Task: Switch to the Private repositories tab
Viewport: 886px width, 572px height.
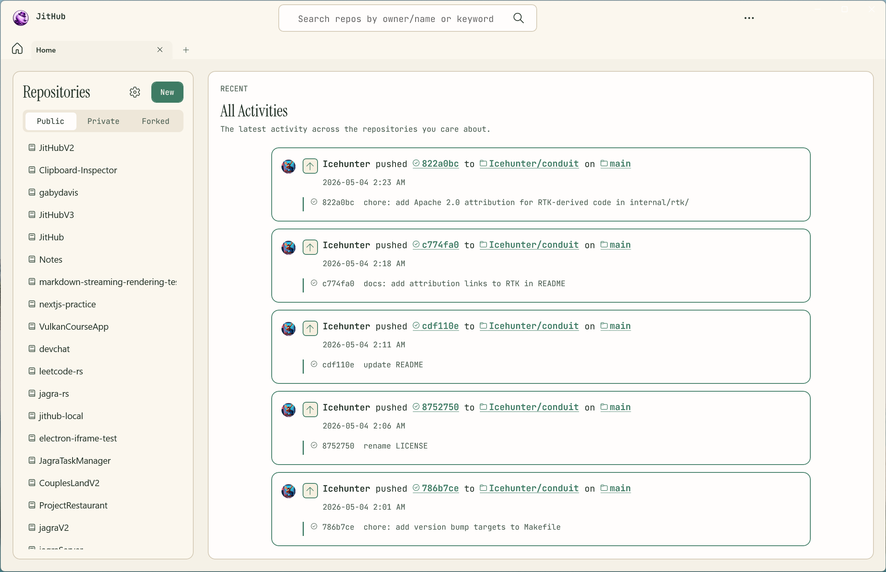Action: (103, 121)
